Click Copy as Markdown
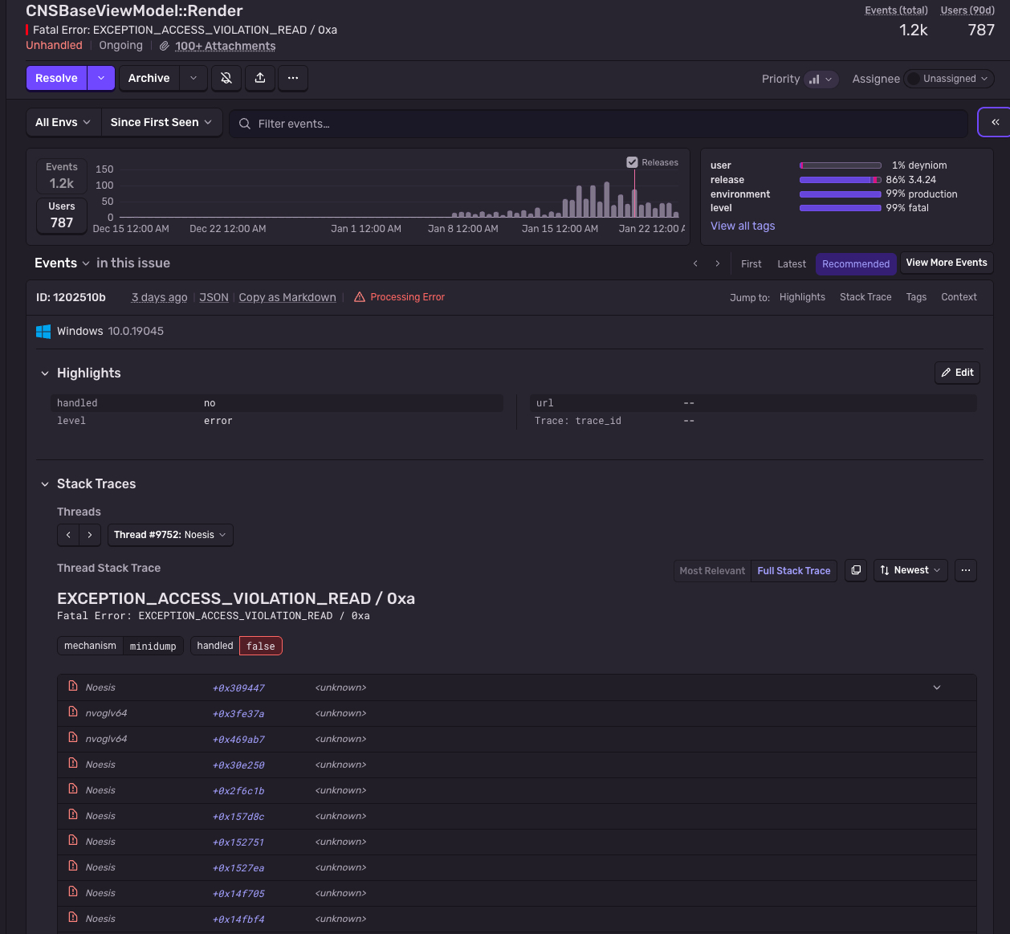The image size is (1010, 934). [x=287, y=297]
